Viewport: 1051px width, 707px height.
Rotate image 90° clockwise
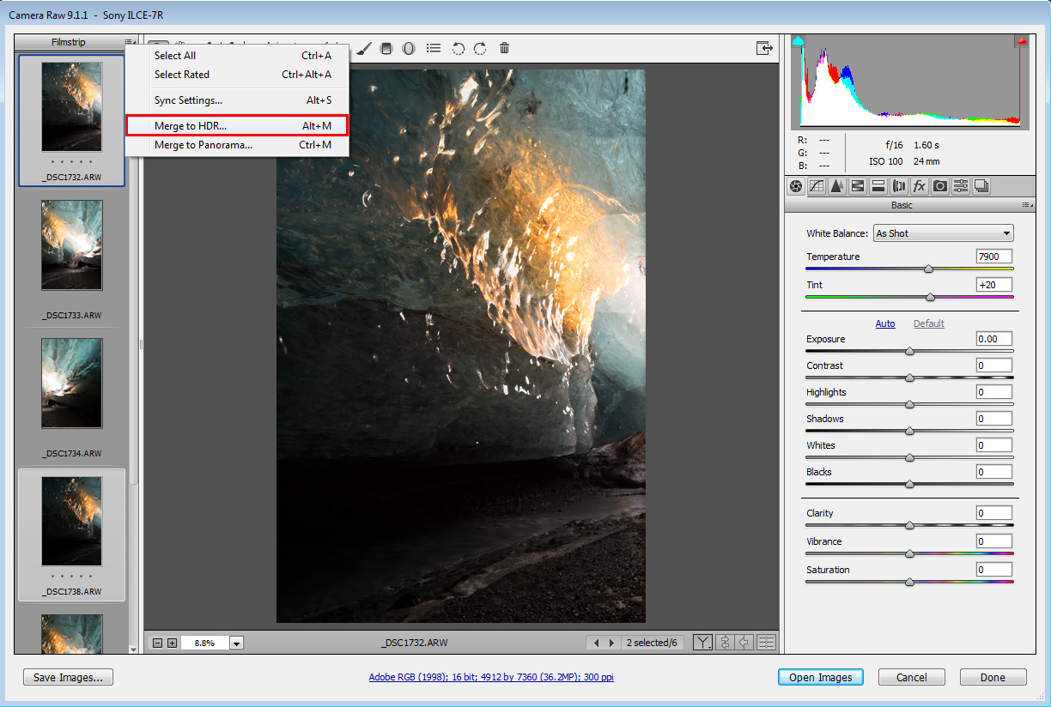[x=480, y=48]
